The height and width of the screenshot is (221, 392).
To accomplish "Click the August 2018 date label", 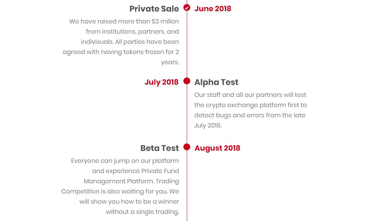I will pos(217,148).
